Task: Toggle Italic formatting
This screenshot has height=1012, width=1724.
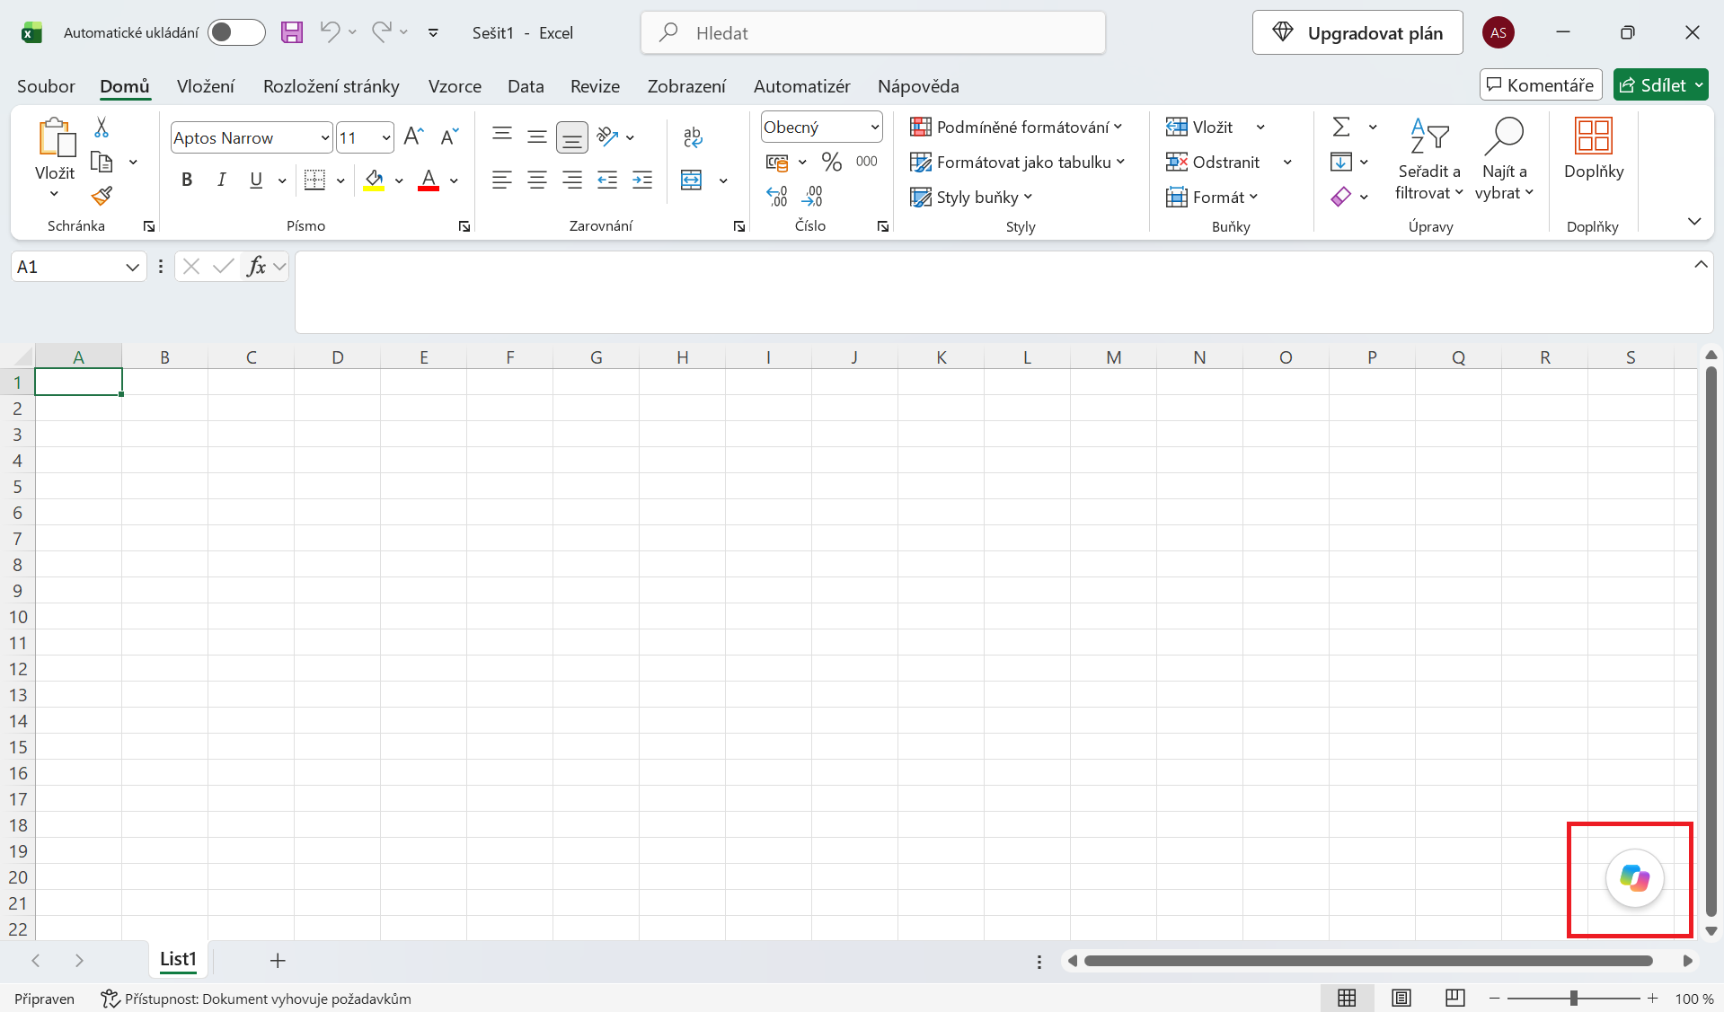Action: coord(221,180)
